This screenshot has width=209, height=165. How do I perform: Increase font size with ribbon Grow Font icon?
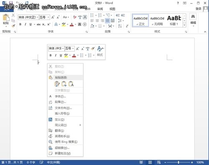(x=53, y=17)
